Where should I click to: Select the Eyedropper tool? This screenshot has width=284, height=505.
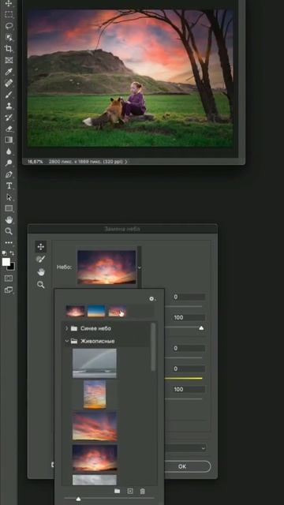tap(9, 72)
